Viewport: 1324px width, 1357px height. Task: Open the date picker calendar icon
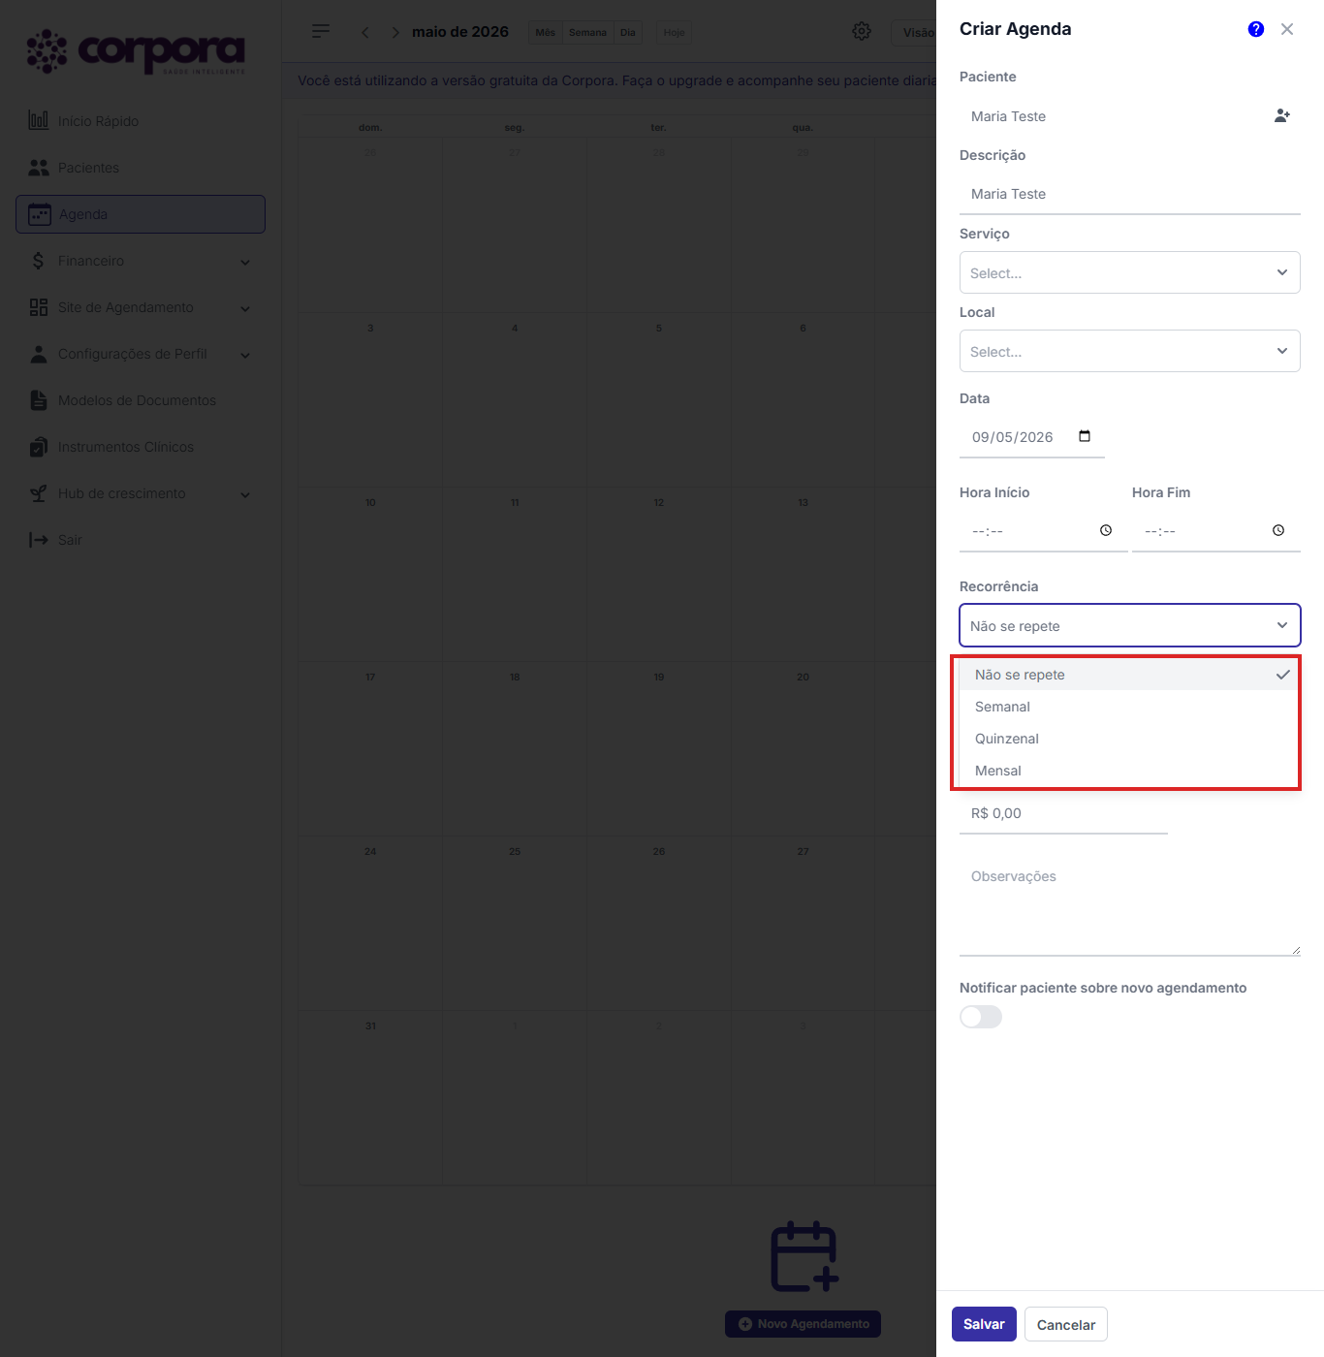[x=1085, y=436]
